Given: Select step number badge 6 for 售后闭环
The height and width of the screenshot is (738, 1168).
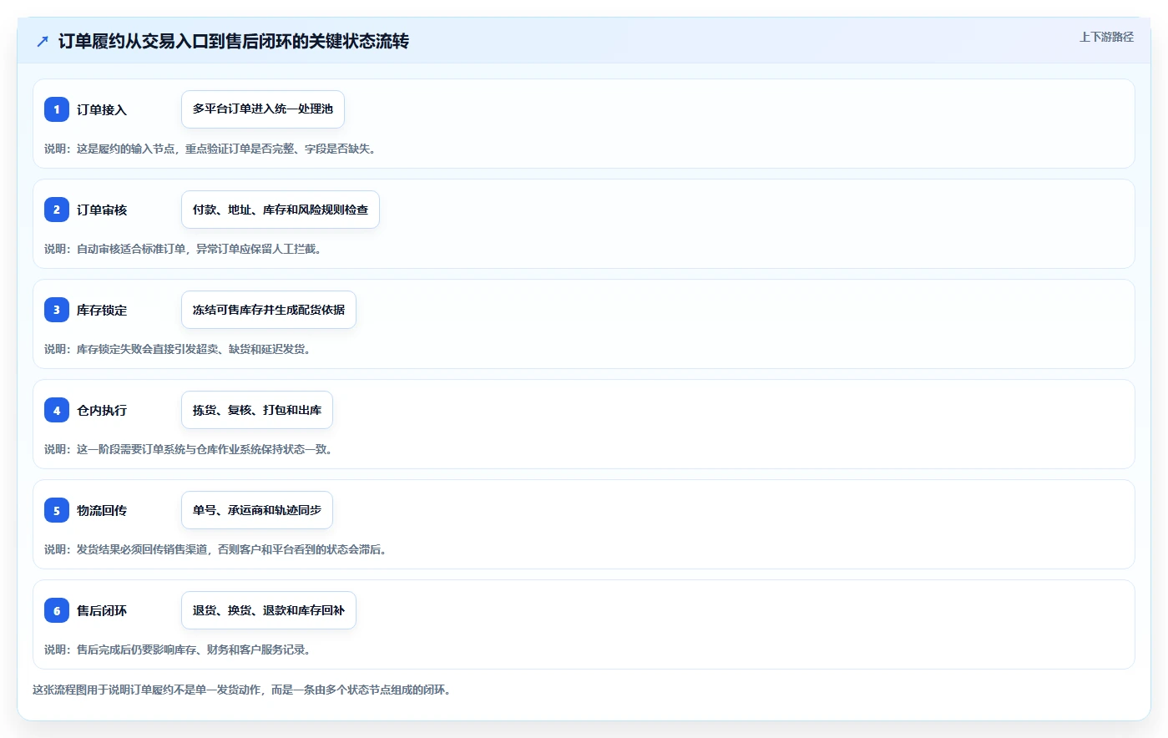Looking at the screenshot, I should coord(57,610).
